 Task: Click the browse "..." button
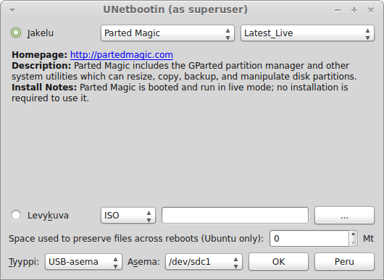(x=344, y=216)
